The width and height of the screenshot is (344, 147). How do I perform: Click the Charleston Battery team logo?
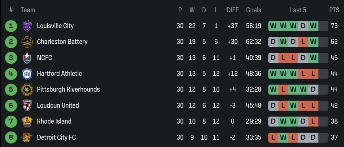(x=27, y=42)
